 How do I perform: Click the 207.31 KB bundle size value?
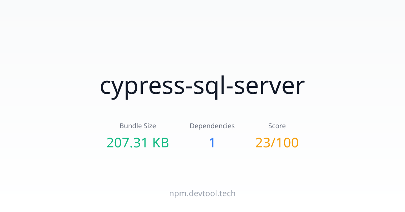coord(138,143)
